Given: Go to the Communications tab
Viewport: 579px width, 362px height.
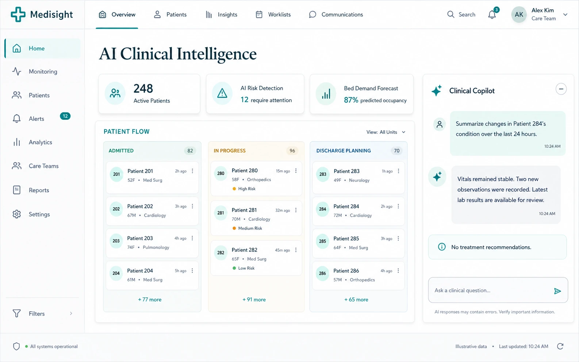Looking at the screenshot, I should (336, 15).
